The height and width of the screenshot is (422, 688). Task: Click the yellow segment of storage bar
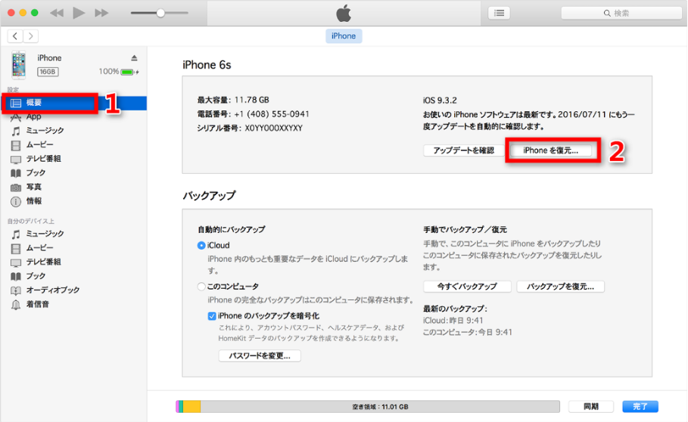(x=191, y=407)
